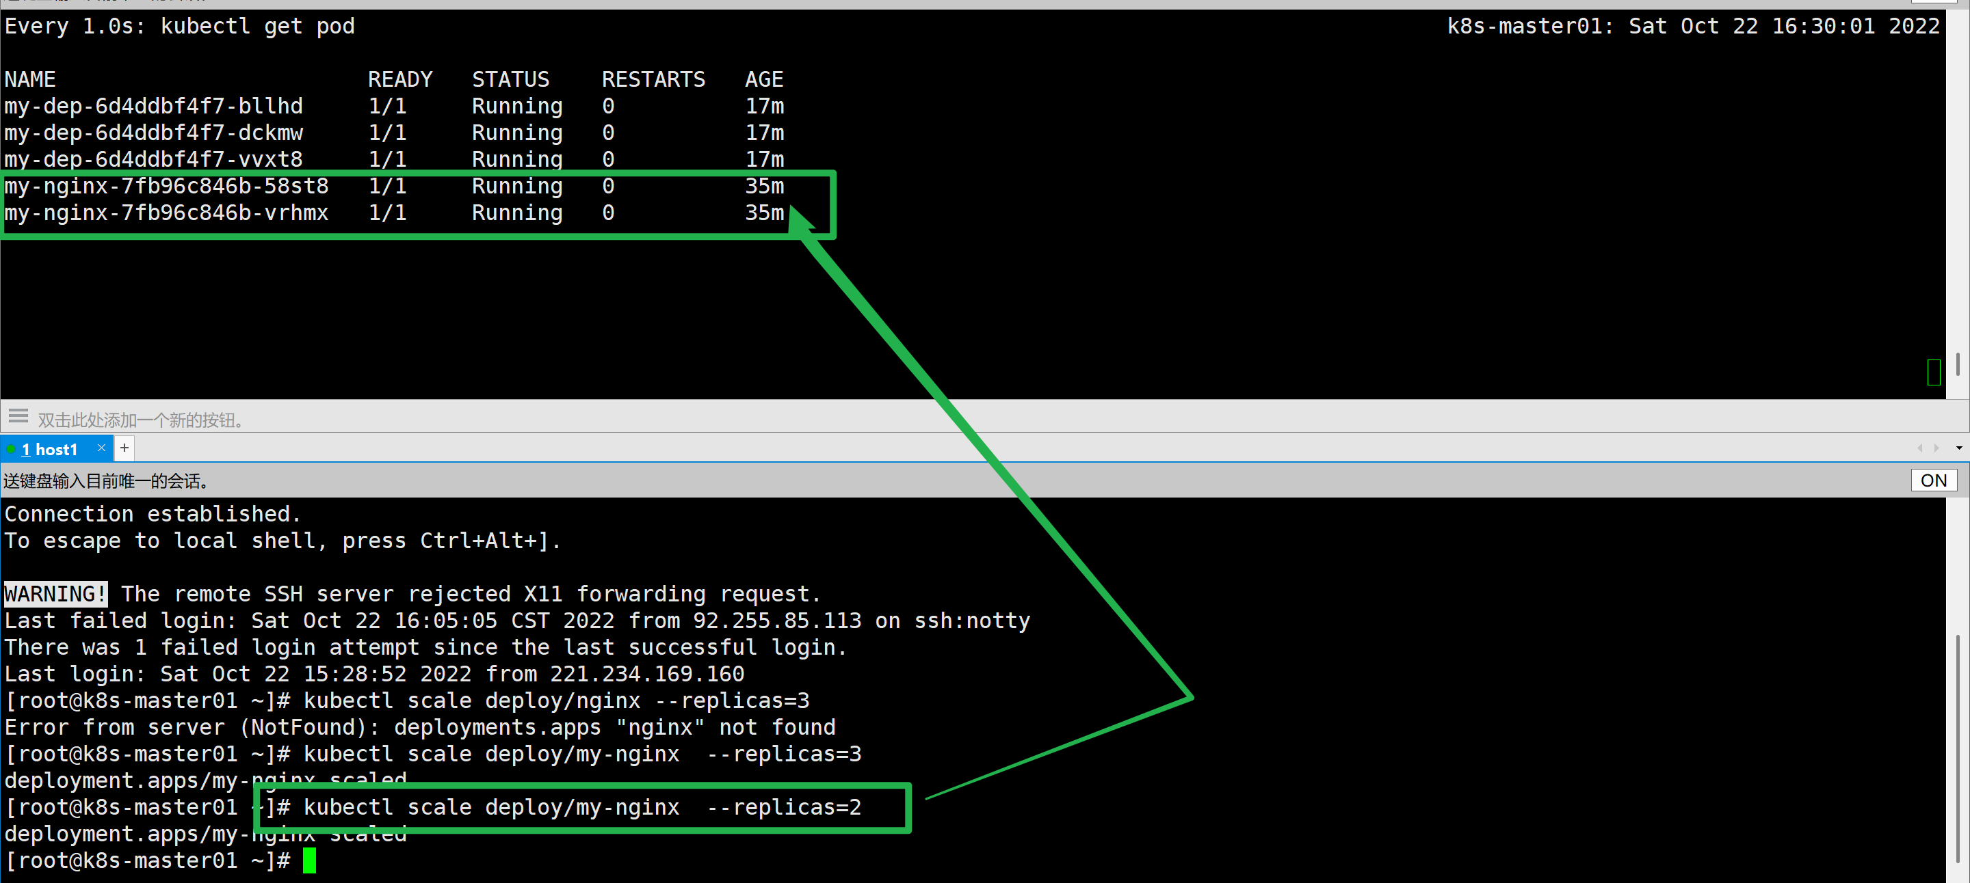Close the host1 session tab

101,448
